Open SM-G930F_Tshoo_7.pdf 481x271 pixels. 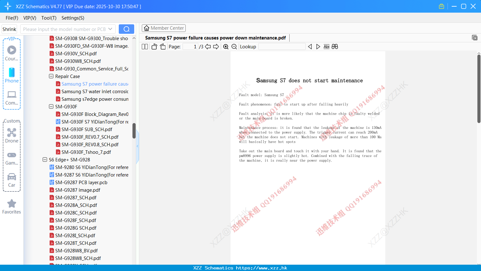coord(83,152)
